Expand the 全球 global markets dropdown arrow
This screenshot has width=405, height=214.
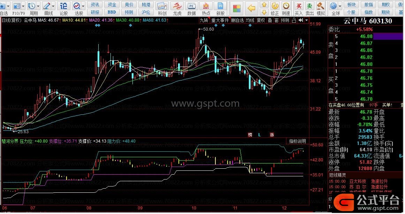point(340,6)
